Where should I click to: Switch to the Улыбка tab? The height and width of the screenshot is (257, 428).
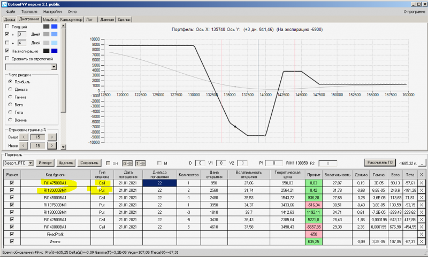pyautogui.click(x=50, y=20)
